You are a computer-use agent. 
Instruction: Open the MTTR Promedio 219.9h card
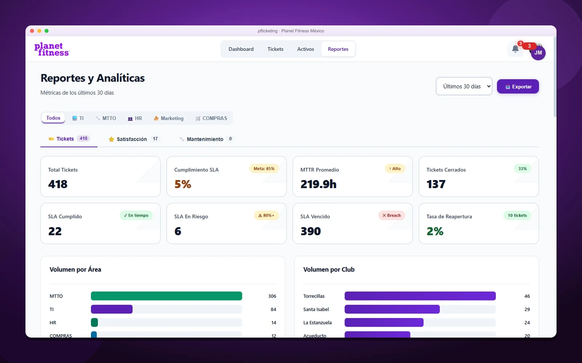(x=353, y=176)
